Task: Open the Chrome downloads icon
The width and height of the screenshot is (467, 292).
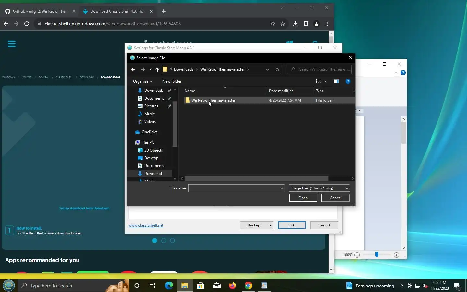Action: (x=296, y=24)
